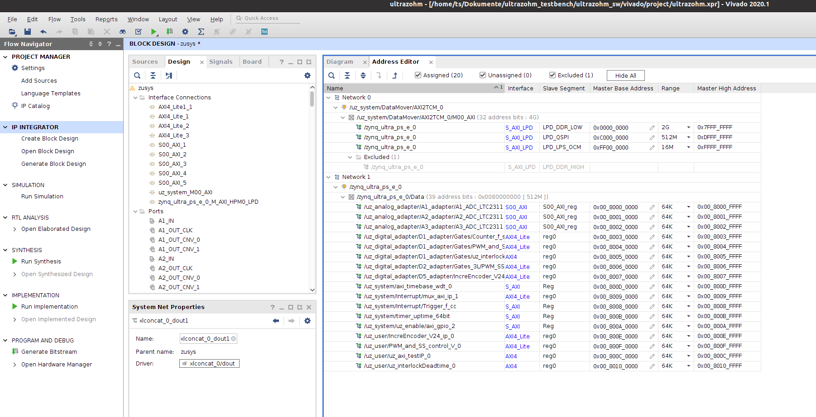Open the Tcl console toolbar icon

tap(264, 32)
